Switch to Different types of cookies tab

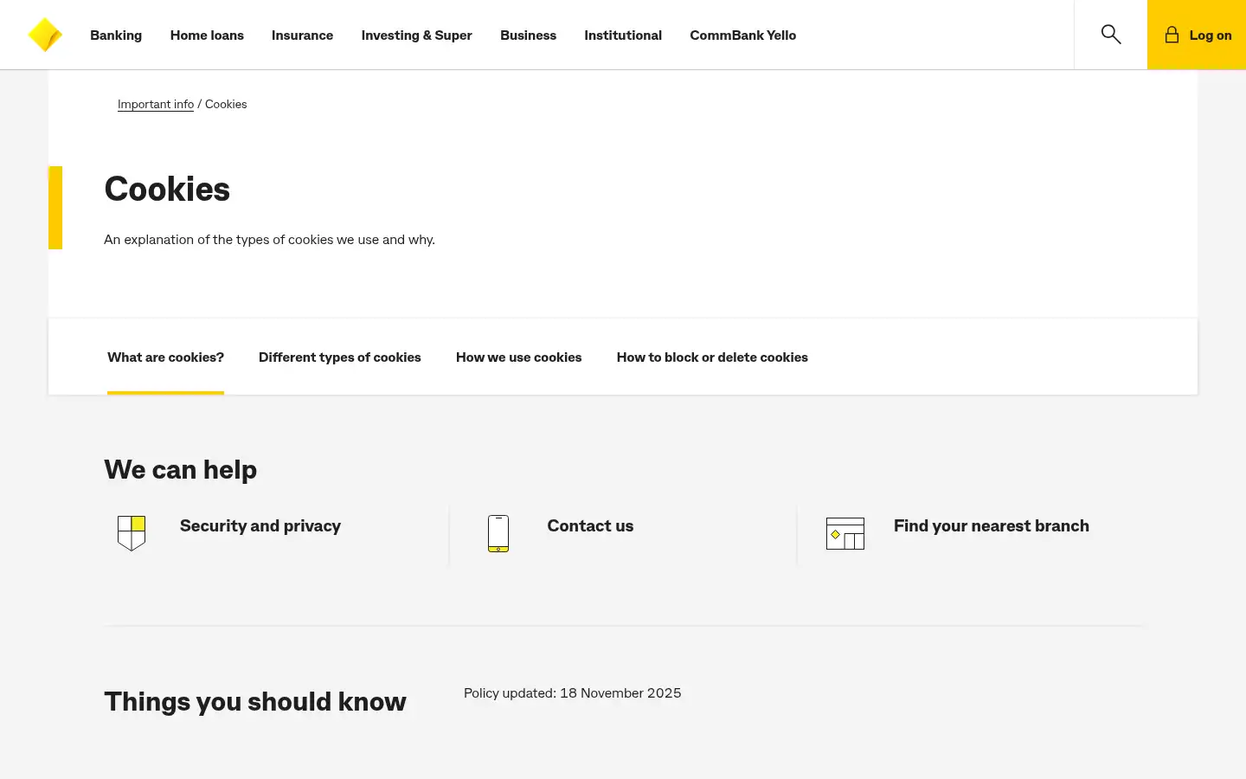(340, 357)
